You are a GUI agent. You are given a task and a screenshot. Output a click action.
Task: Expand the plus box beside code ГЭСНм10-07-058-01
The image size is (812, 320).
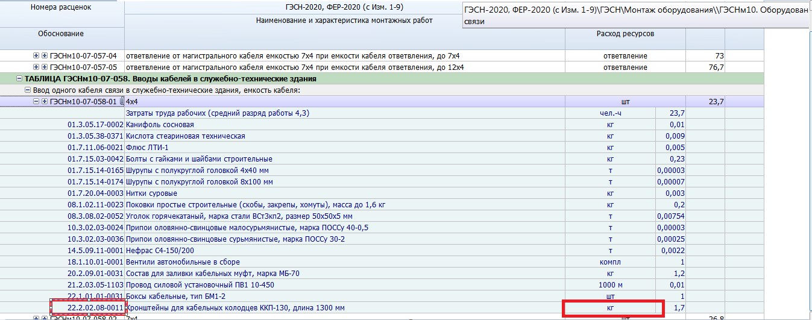coord(45,102)
